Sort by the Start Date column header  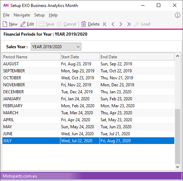coord(80,57)
